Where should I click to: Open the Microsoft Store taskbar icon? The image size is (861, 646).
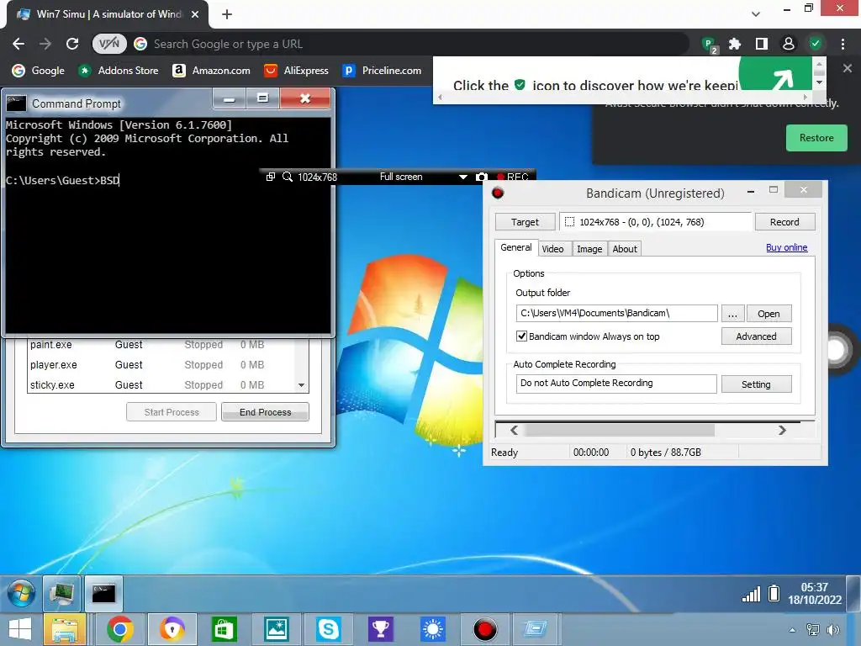(x=224, y=629)
